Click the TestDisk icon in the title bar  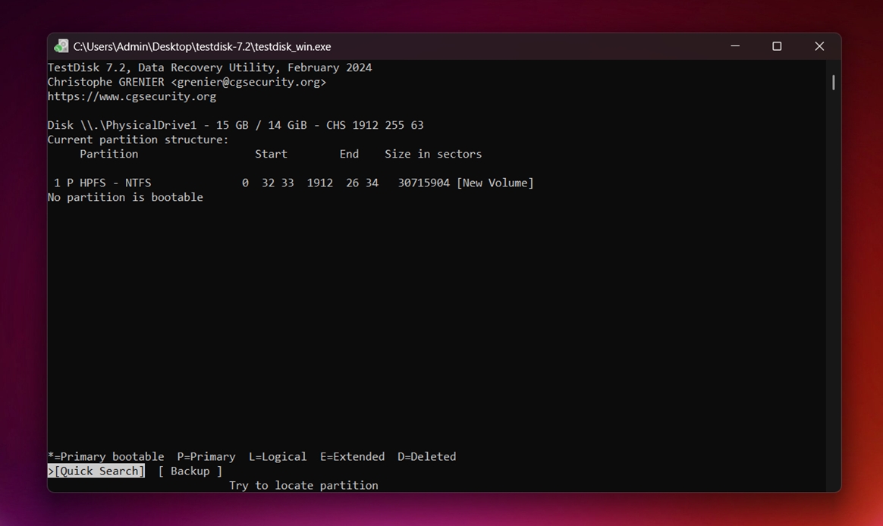pos(61,46)
